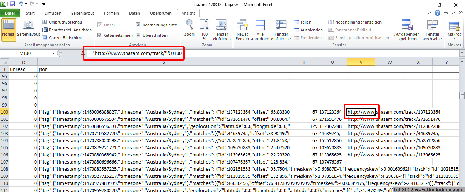Select cell T102 containing 129

304,126
